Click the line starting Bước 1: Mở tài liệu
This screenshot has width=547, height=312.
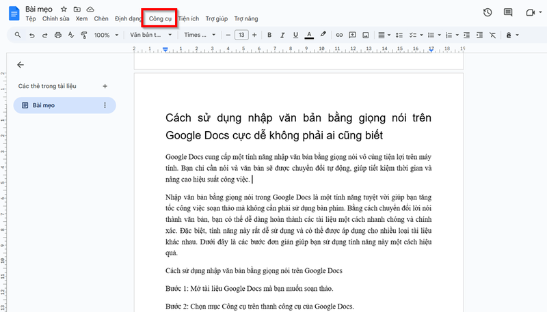(249, 289)
